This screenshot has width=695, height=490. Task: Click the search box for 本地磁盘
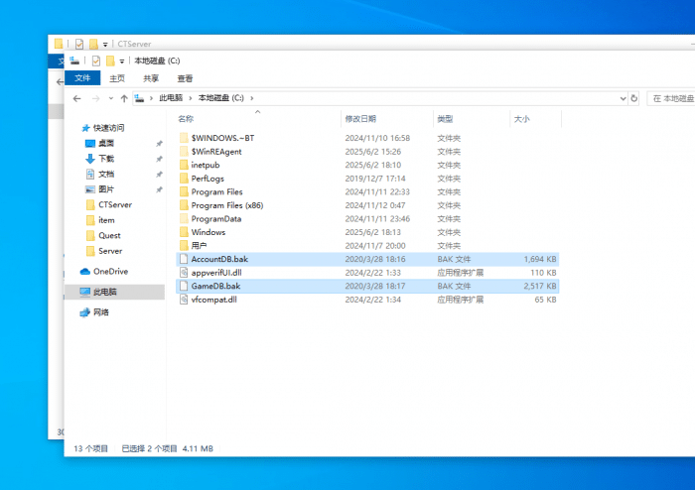[x=670, y=98]
